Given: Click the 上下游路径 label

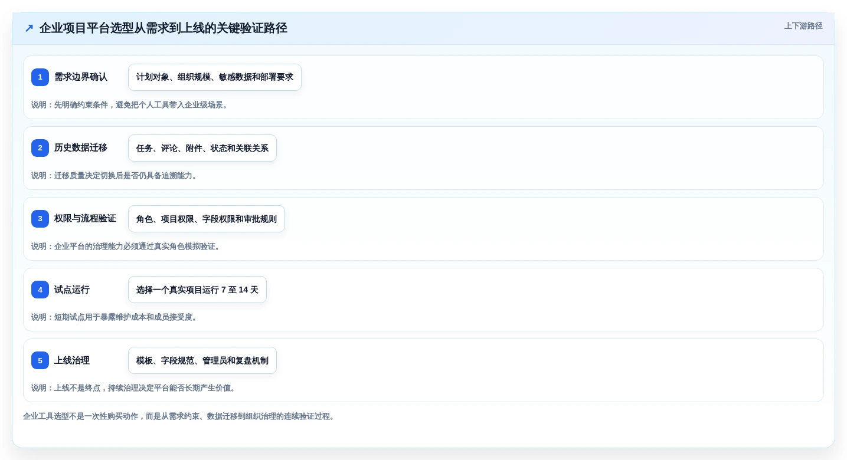Looking at the screenshot, I should [x=803, y=26].
